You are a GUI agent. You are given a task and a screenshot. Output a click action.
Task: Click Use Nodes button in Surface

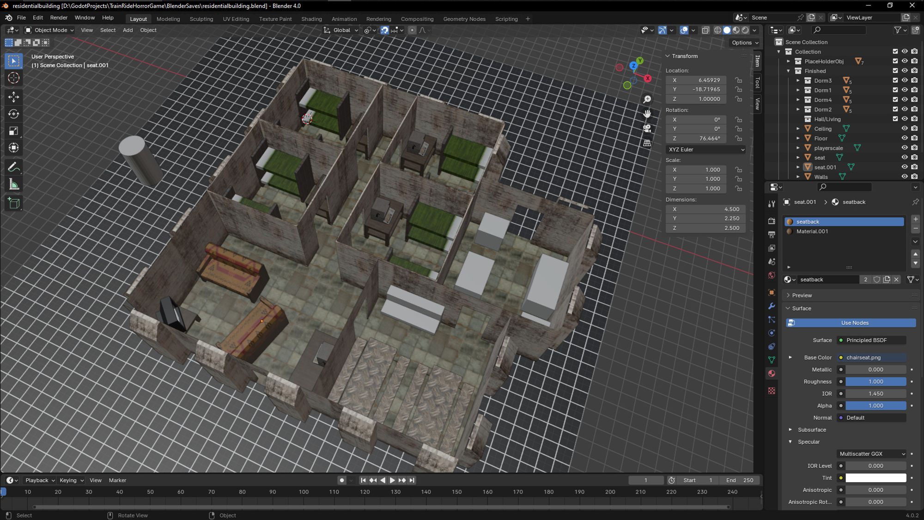point(855,323)
